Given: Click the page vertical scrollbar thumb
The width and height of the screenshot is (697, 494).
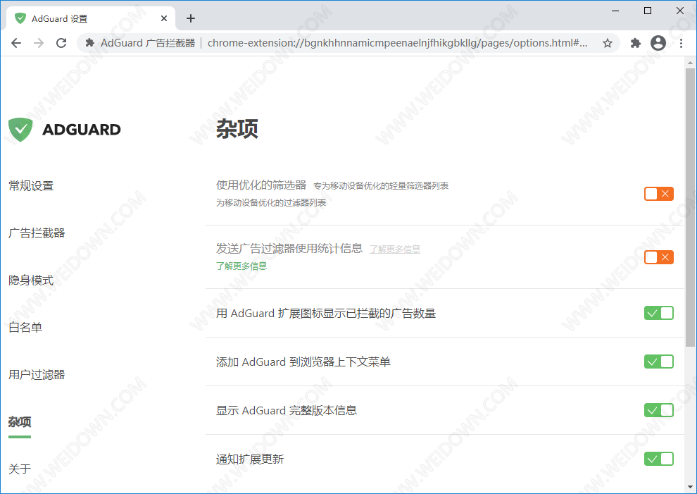Looking at the screenshot, I should tap(690, 207).
